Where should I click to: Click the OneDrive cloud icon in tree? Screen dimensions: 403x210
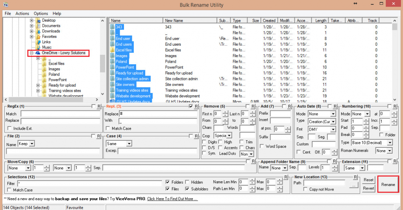tap(38, 53)
